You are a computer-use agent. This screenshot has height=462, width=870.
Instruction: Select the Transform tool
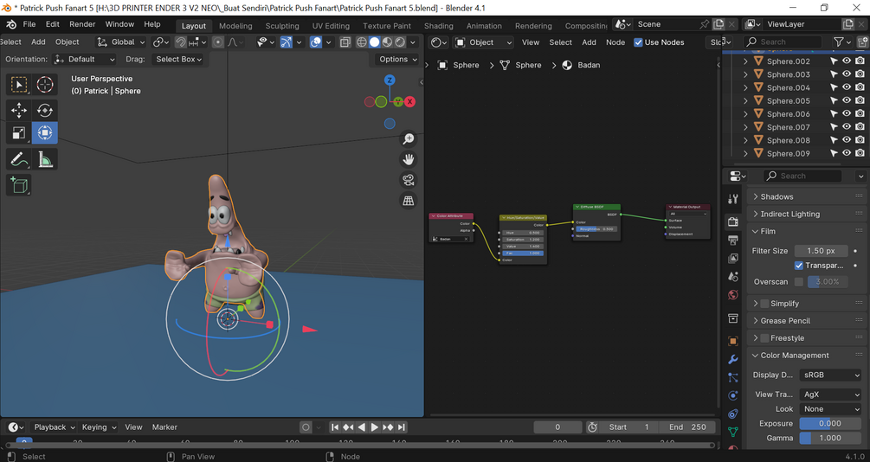pyautogui.click(x=44, y=133)
